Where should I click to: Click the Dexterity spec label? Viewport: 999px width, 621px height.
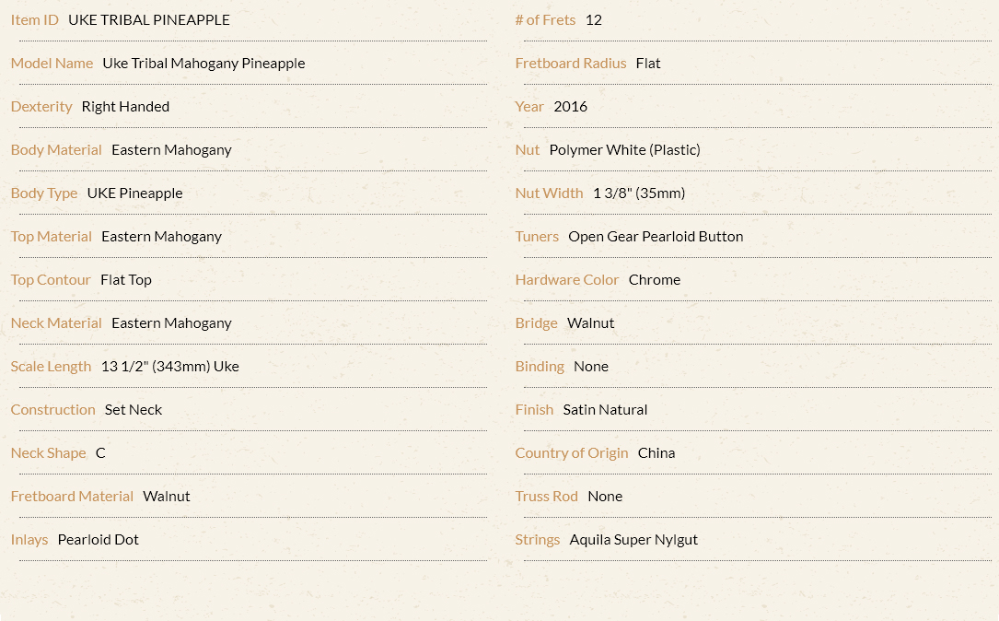pos(41,107)
